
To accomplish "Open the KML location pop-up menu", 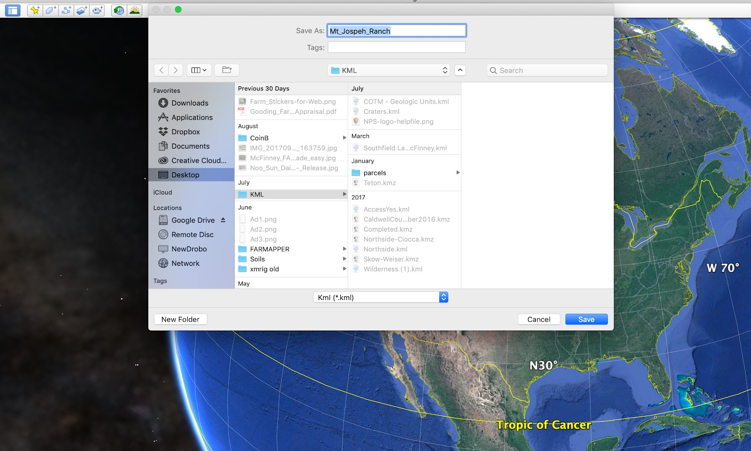I will tap(389, 70).
